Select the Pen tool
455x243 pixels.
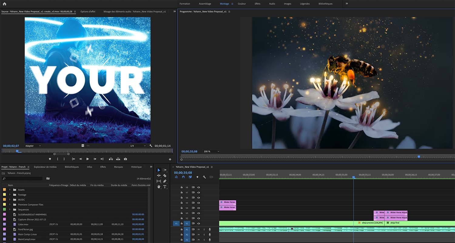coord(165,181)
